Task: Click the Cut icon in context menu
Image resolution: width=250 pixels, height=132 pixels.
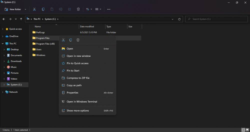Action: [x=63, y=40]
